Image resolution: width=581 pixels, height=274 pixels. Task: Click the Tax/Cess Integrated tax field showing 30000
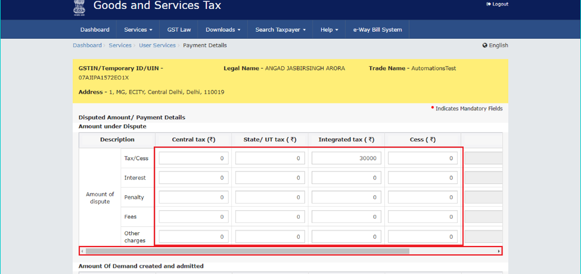[x=346, y=158]
